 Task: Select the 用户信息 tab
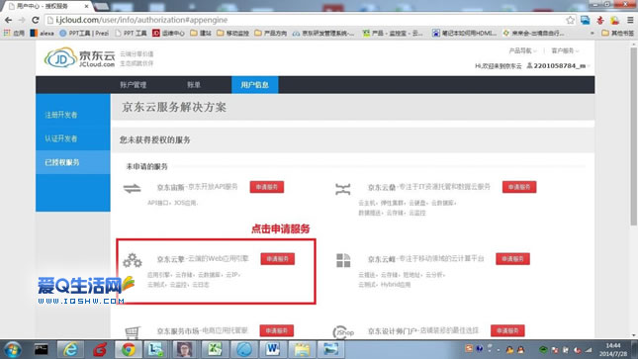pyautogui.click(x=255, y=85)
